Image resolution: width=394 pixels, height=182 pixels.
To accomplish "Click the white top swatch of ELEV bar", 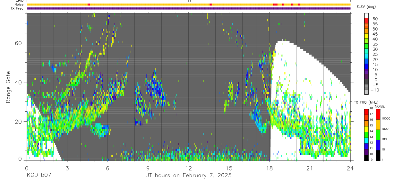I will point(366,15).
